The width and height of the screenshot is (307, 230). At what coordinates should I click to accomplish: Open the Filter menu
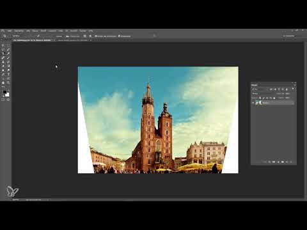(x=61, y=31)
